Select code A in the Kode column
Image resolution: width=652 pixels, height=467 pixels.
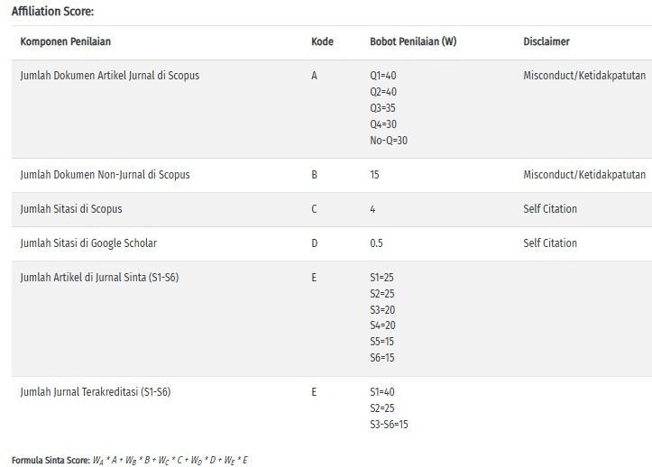click(314, 76)
